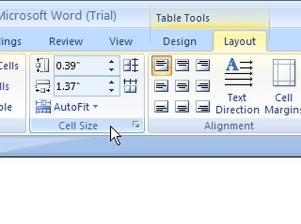Click the Distribute Columns icon

point(131,86)
